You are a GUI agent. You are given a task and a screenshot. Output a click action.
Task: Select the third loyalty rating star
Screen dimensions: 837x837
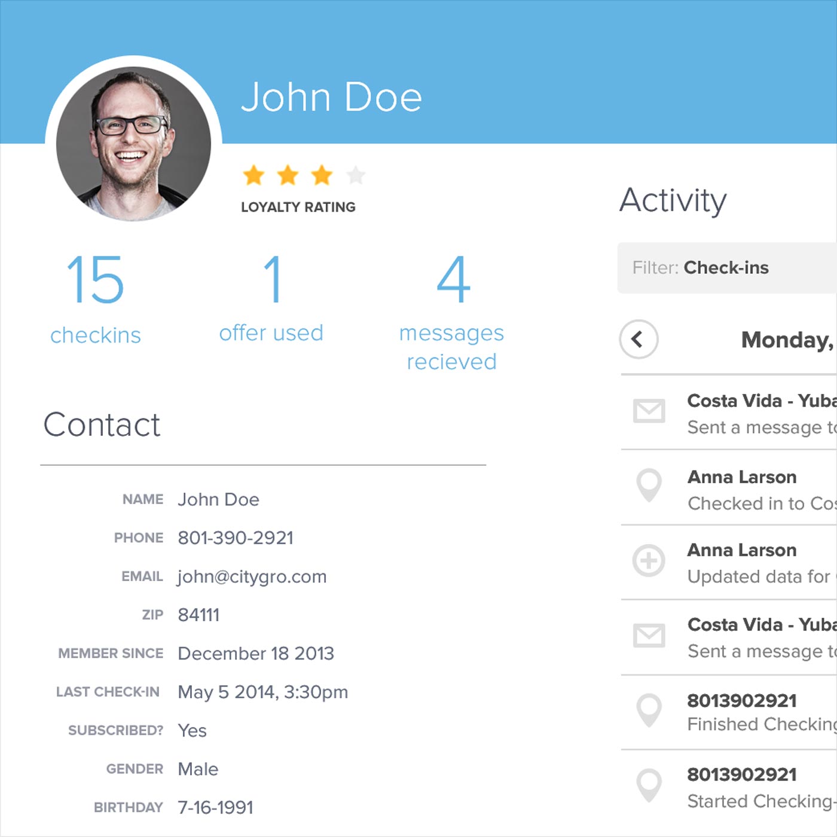[322, 175]
